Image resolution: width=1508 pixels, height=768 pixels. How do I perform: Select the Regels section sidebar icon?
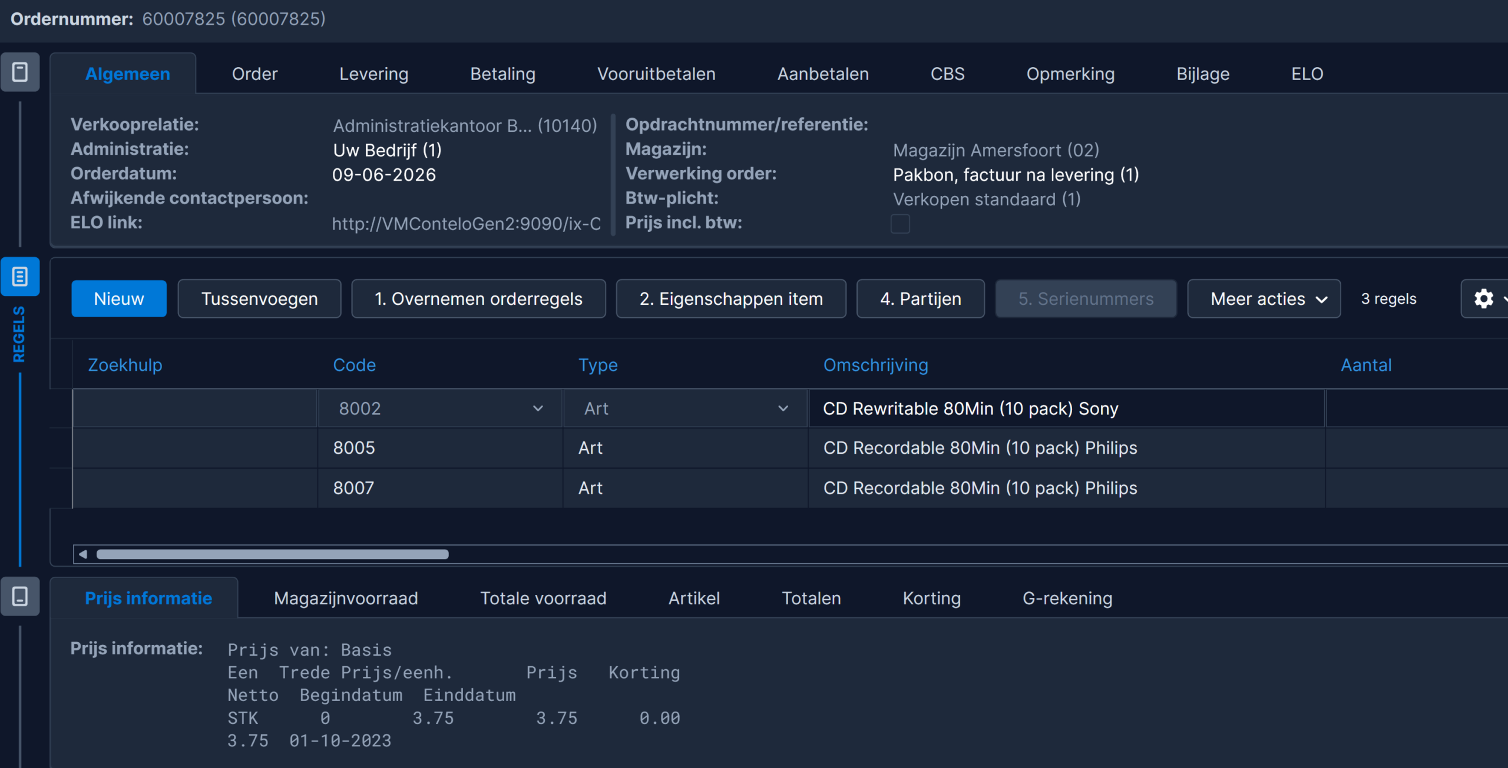pyautogui.click(x=20, y=277)
